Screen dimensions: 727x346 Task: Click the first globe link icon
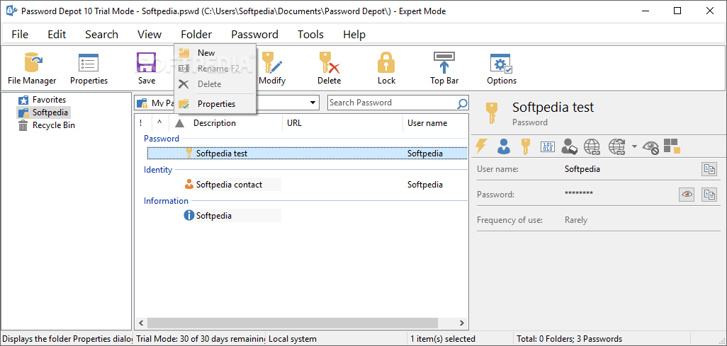click(592, 147)
